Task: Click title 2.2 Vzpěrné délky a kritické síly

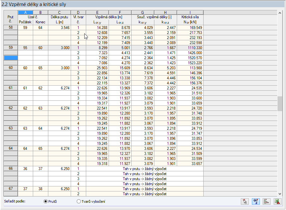Action: click(x=34, y=4)
